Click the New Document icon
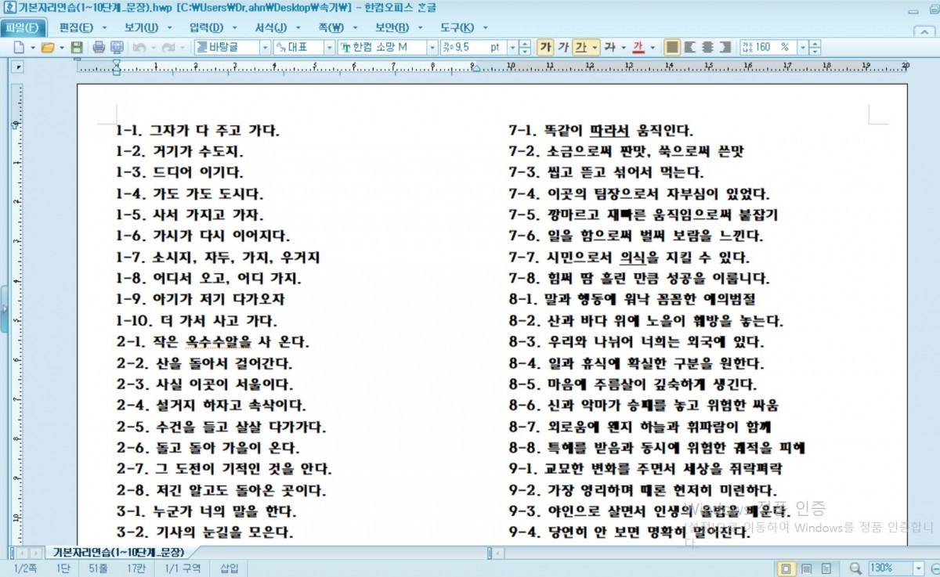This screenshot has width=940, height=577. (19, 48)
